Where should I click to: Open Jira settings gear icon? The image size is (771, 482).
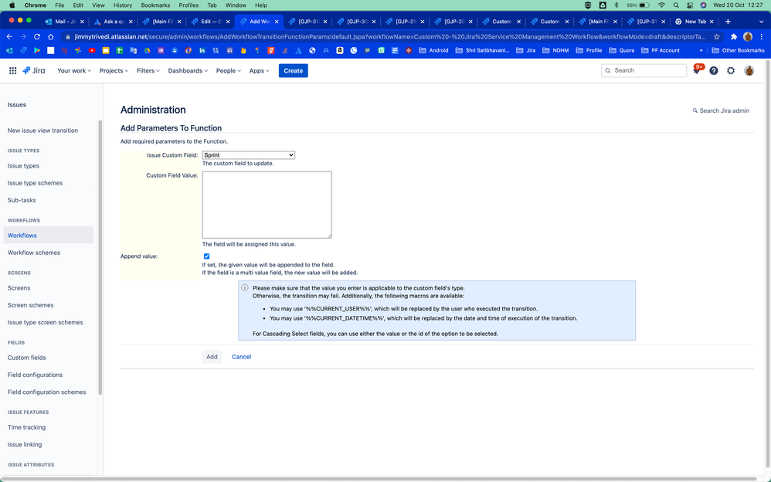[730, 70]
